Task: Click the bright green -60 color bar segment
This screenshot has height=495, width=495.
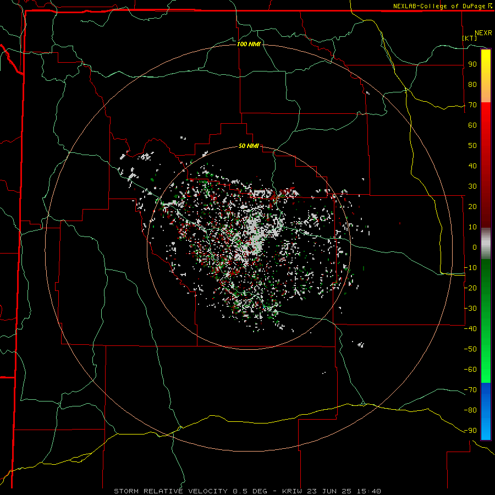Action: coord(486,370)
